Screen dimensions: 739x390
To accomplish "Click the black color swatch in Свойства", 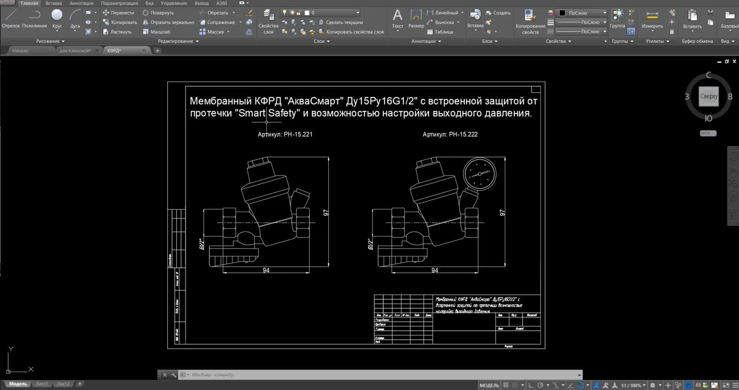I will coord(562,13).
